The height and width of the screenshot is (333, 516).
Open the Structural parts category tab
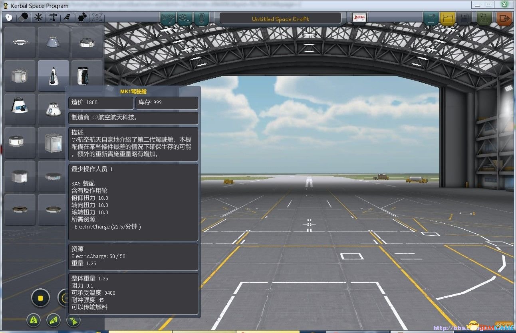pos(53,18)
